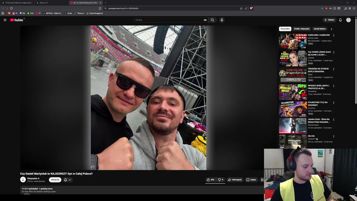Click the main video player frame
Image resolution: width=357 pixels, height=201 pixels.
point(148,98)
